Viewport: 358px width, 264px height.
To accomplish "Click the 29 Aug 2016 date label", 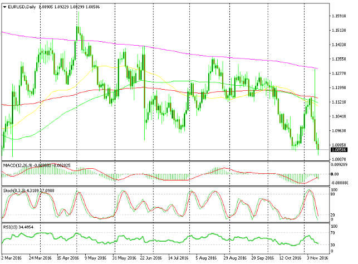I will 235,258.
